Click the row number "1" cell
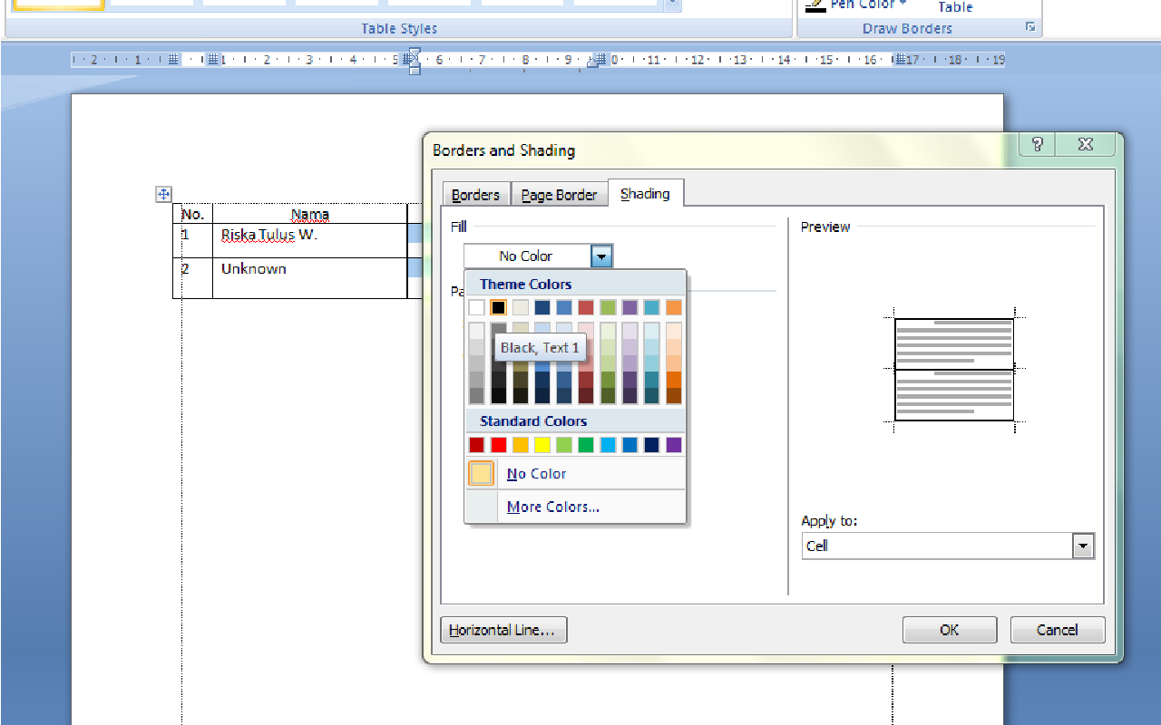The height and width of the screenshot is (725, 1161). (192, 240)
